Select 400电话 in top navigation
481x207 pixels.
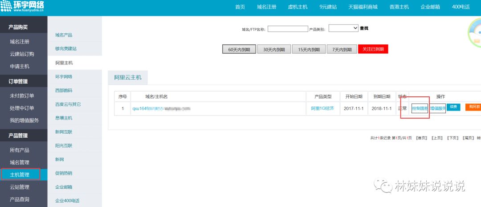click(x=461, y=7)
